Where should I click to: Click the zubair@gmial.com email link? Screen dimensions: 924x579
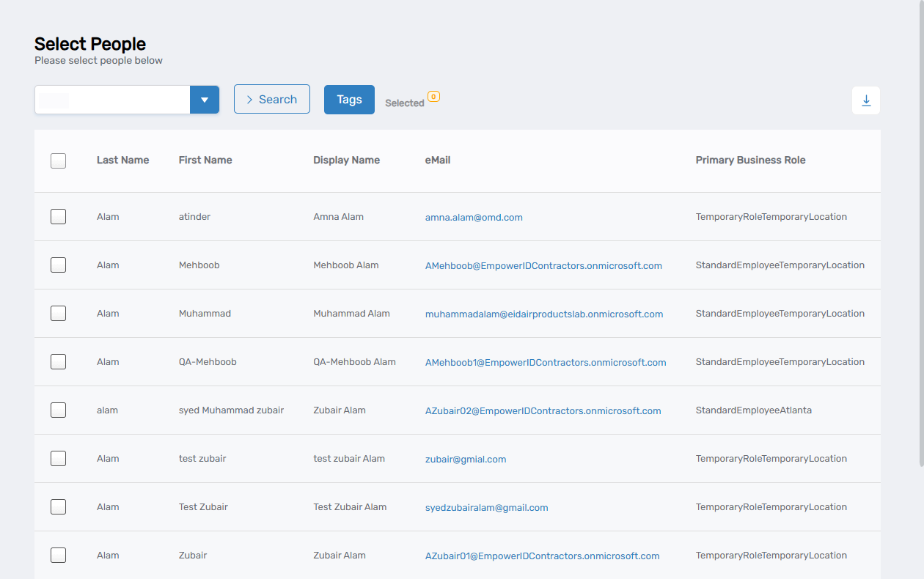466,459
